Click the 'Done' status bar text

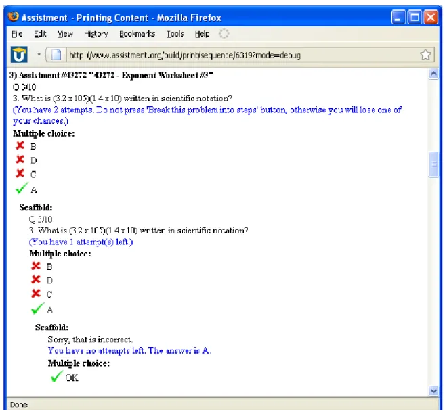19,405
